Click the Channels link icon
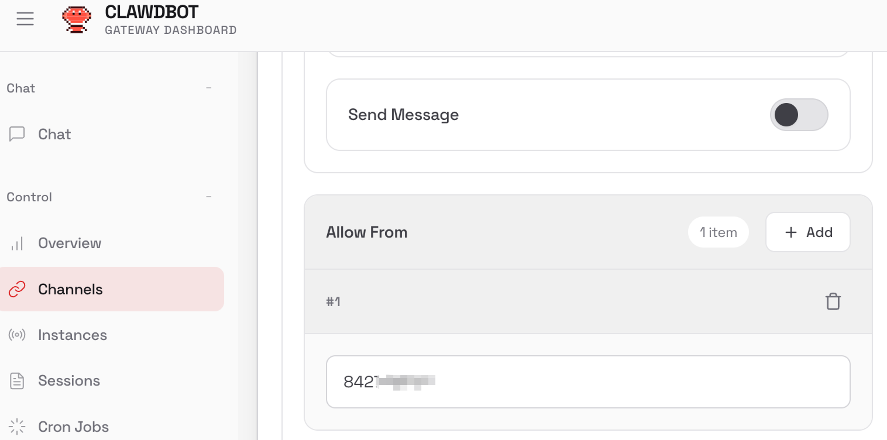 (17, 289)
